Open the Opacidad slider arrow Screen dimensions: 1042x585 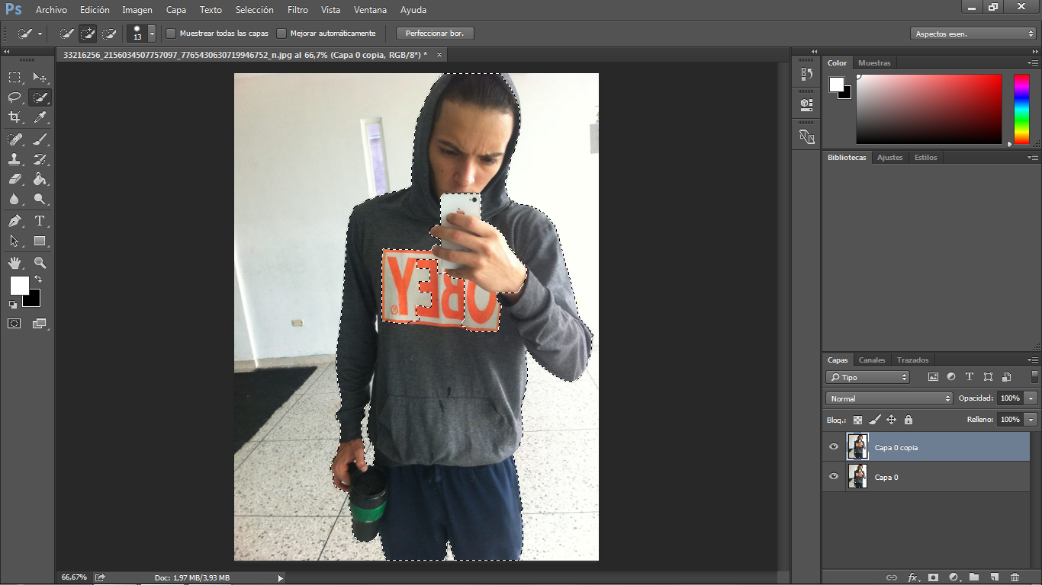1031,398
